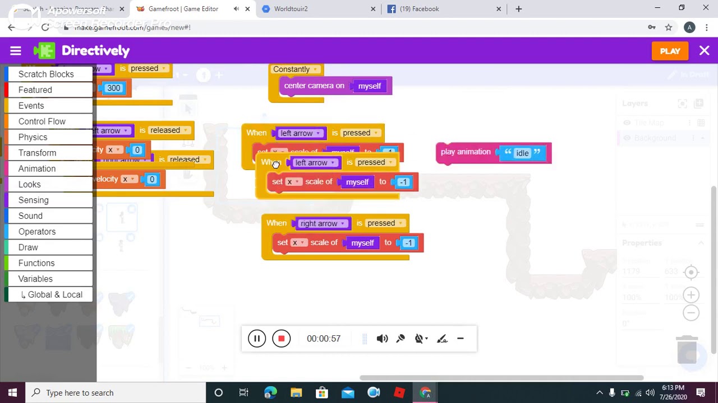Image resolution: width=718 pixels, height=403 pixels.
Task: Pause the screen recording
Action: 257,339
